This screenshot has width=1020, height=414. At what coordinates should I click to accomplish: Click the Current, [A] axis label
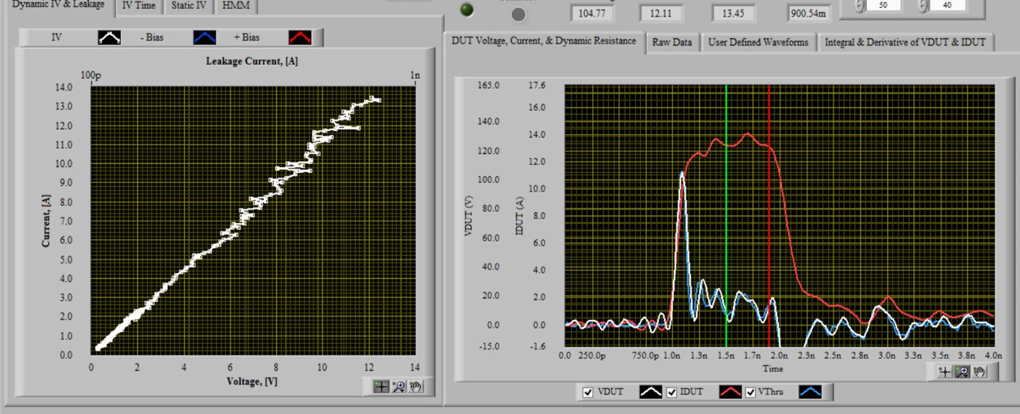(x=46, y=220)
